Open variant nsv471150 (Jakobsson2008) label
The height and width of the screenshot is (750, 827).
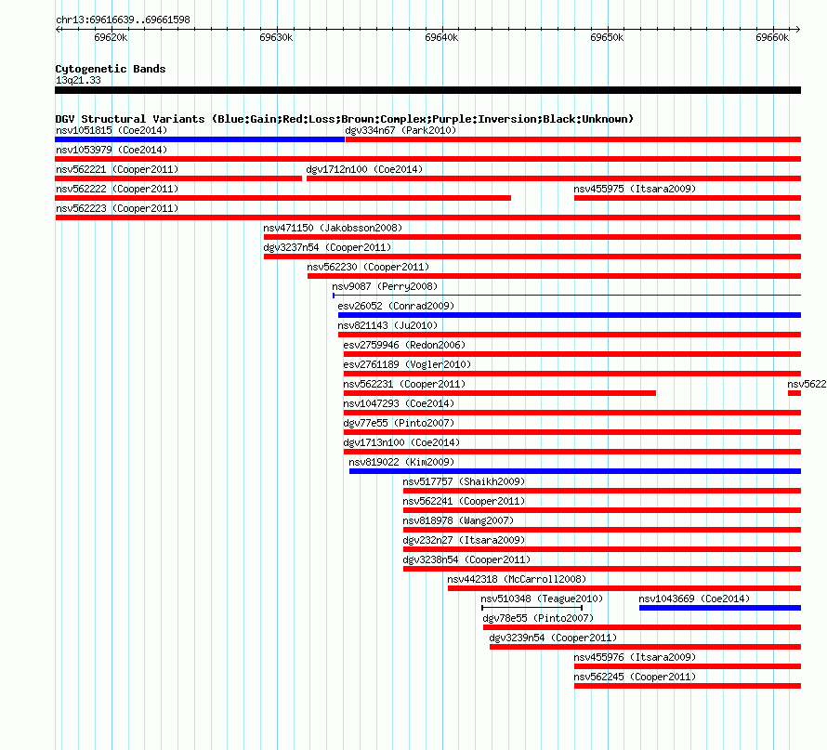tap(333, 228)
